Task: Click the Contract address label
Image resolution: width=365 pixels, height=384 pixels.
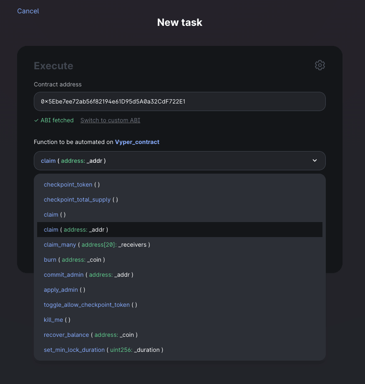Action: 58,84
